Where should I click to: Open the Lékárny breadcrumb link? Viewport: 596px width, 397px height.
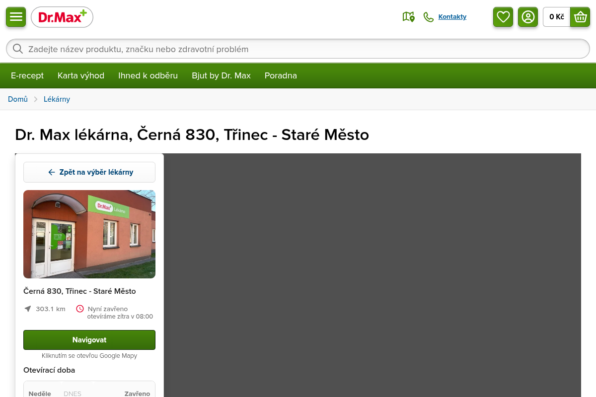coord(57,99)
